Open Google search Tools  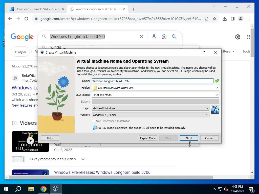click(x=246, y=51)
